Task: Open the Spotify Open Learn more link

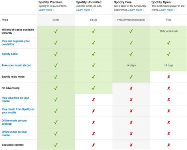Action: click(167, 10)
